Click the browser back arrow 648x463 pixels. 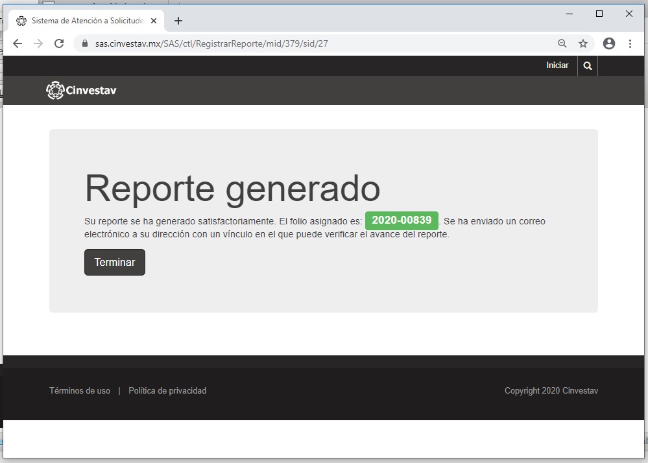coord(18,43)
